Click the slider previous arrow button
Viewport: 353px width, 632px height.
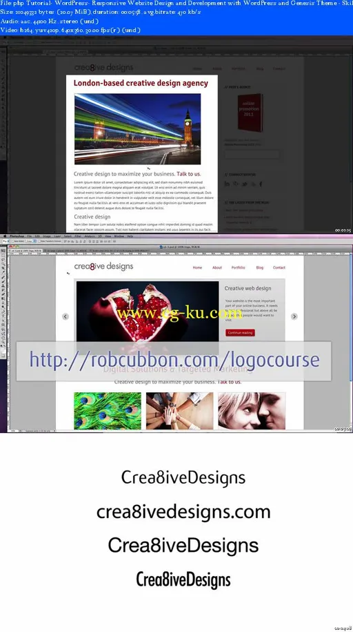pyautogui.click(x=65, y=316)
